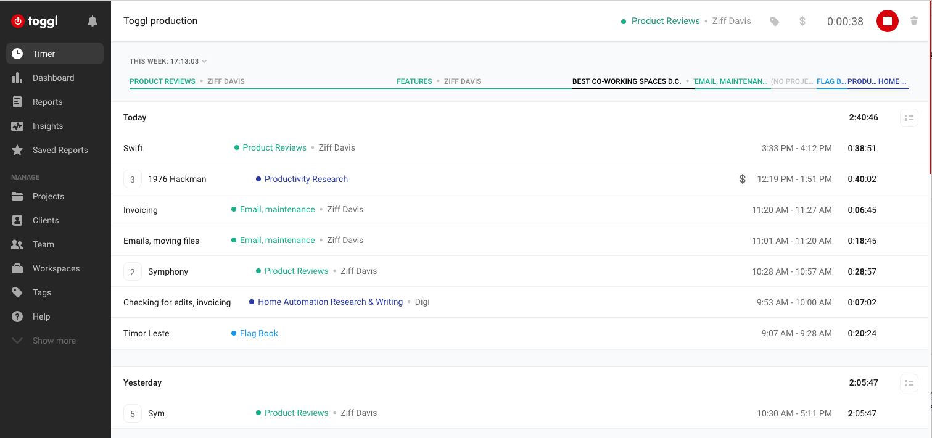932x438 pixels.
Task: Click Sym entry duration 2:05:47
Action: [x=862, y=413]
